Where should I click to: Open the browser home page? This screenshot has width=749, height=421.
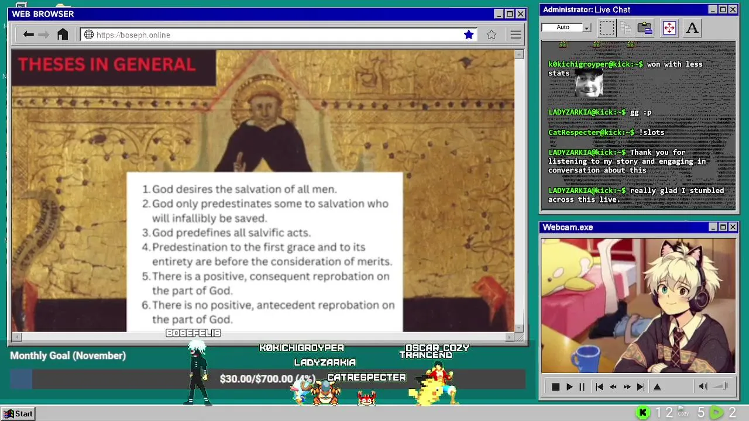coord(63,34)
